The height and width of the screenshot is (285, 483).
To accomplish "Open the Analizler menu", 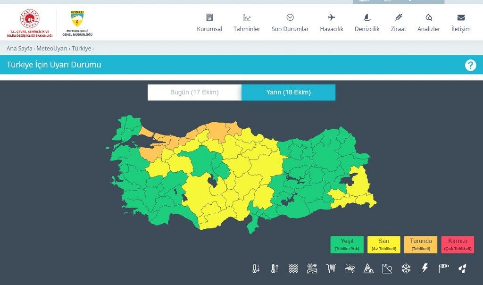I will tap(429, 23).
